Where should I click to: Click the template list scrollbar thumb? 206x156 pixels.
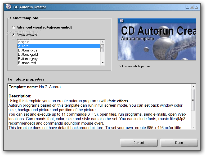coord(102,48)
